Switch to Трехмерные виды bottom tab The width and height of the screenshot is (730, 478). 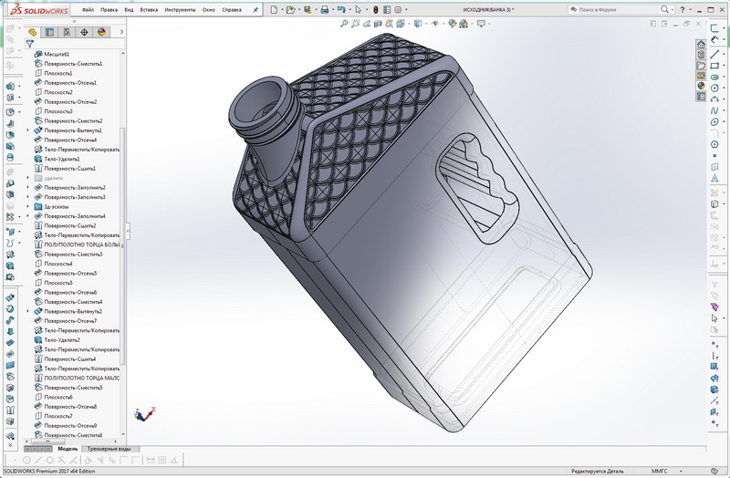[x=109, y=449]
